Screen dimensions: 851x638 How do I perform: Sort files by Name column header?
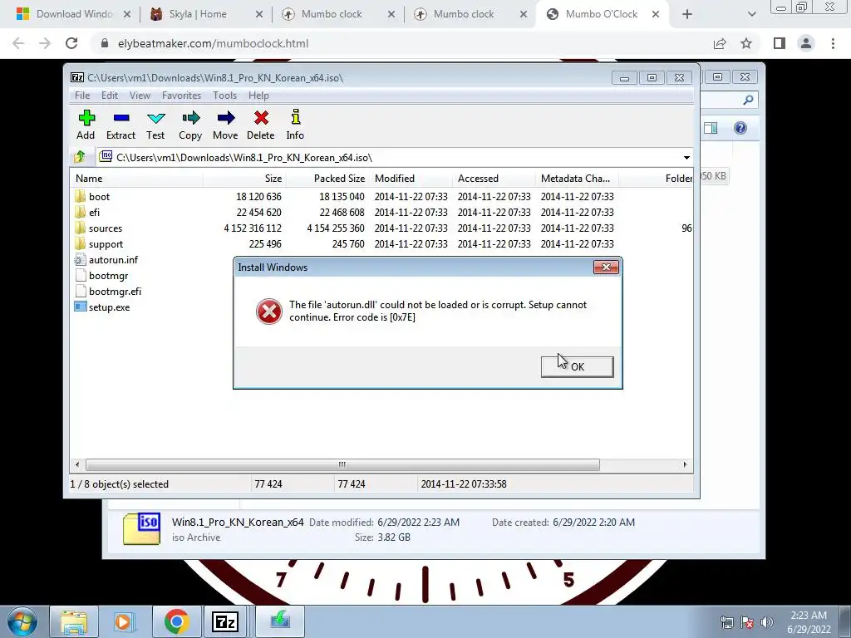pos(136,179)
